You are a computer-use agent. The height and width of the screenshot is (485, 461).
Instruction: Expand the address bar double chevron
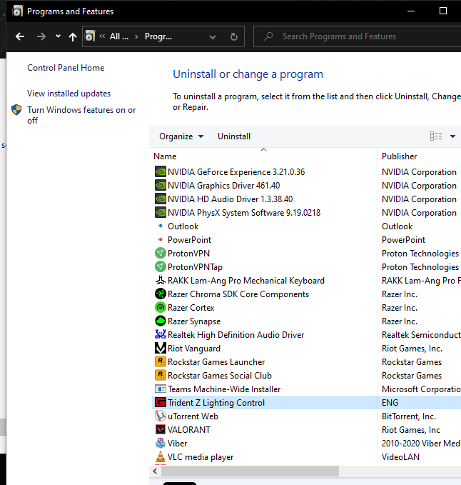(x=102, y=36)
